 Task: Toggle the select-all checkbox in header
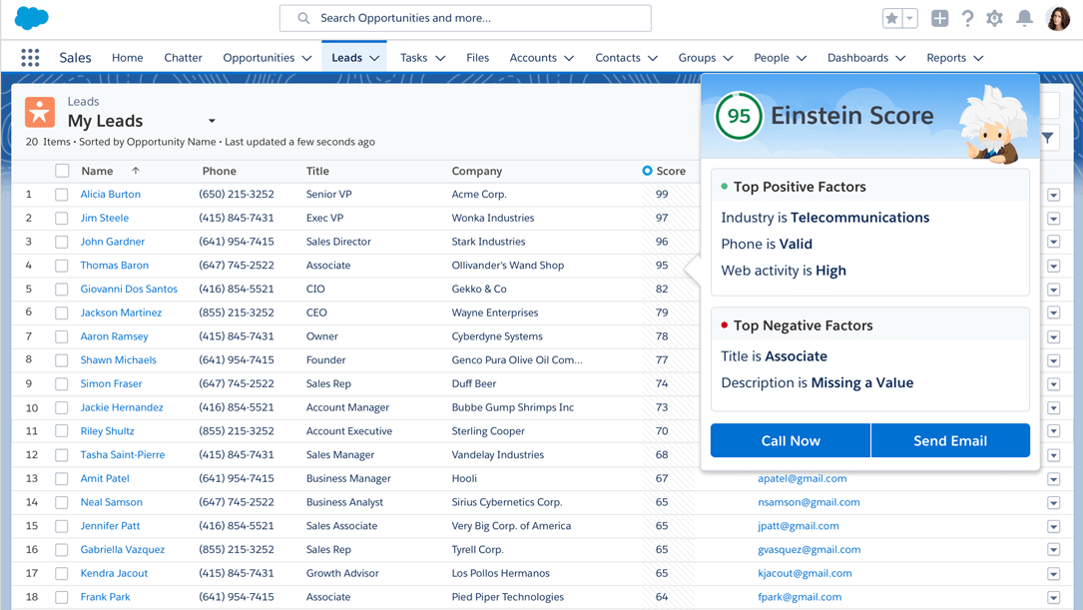[x=62, y=171]
